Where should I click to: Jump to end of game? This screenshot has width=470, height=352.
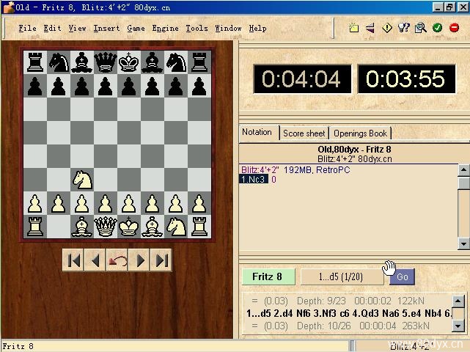tap(162, 260)
